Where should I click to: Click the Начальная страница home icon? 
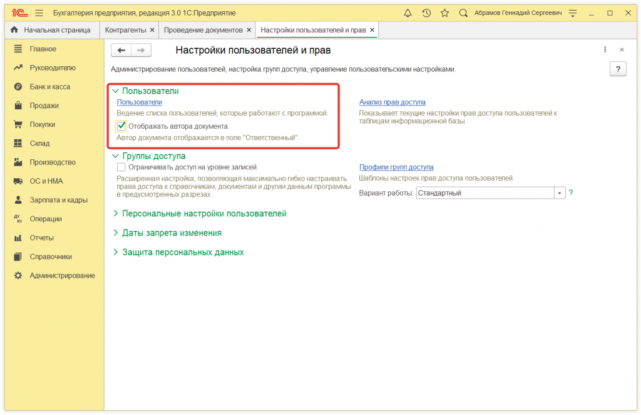(14, 30)
